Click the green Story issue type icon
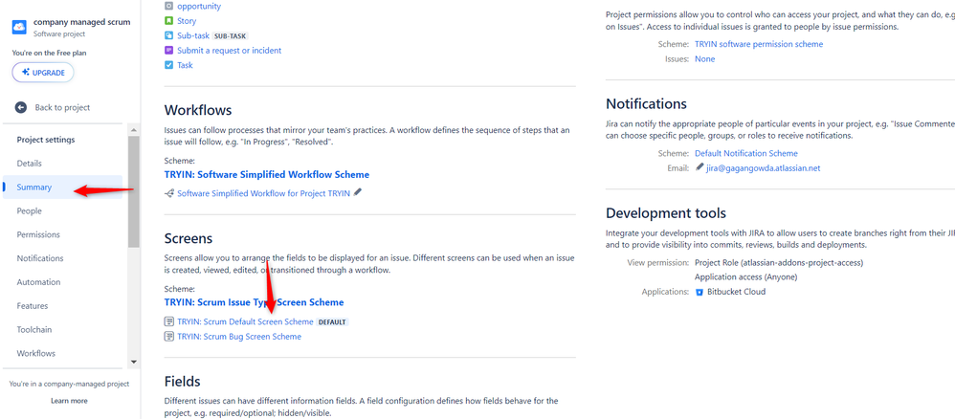The width and height of the screenshot is (955, 419). [168, 21]
